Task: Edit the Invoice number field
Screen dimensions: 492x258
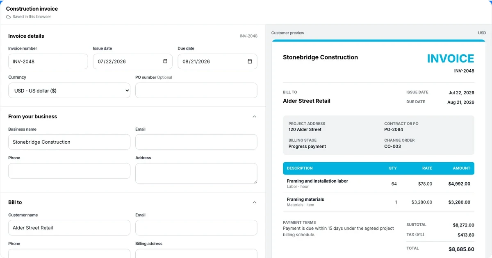Action: tap(48, 61)
